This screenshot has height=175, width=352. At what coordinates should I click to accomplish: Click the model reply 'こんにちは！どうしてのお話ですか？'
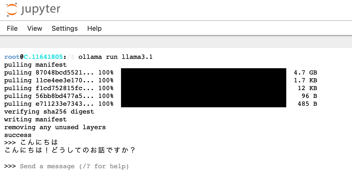point(70,150)
